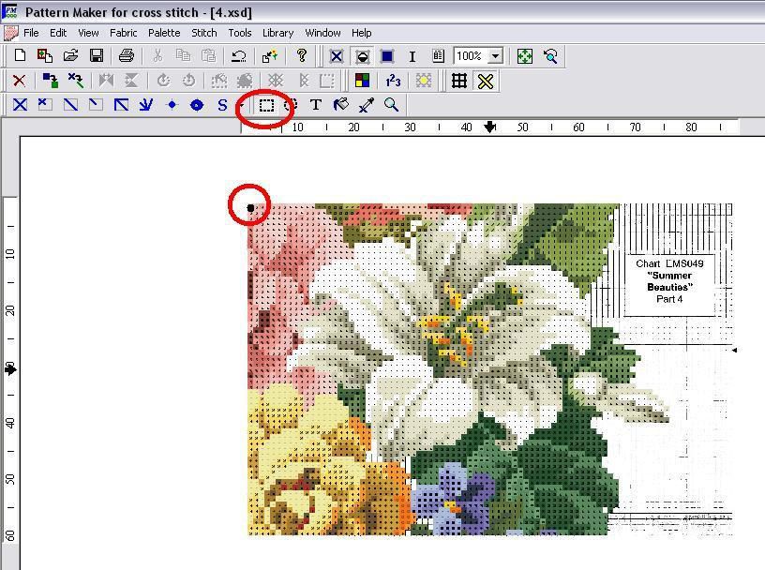
Task: Click the zoom percentage combo box
Action: 478,56
